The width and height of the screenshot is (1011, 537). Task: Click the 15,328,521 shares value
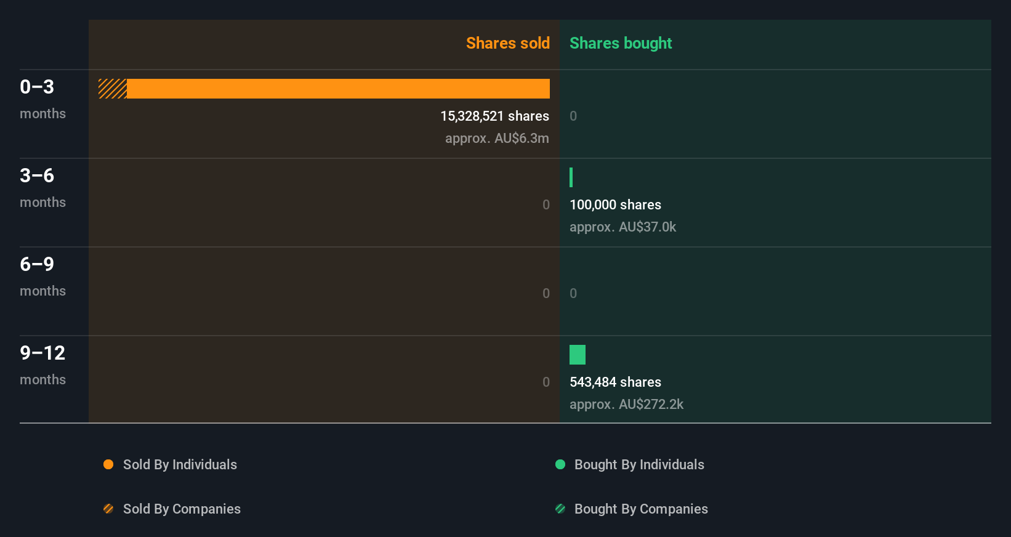[494, 116]
